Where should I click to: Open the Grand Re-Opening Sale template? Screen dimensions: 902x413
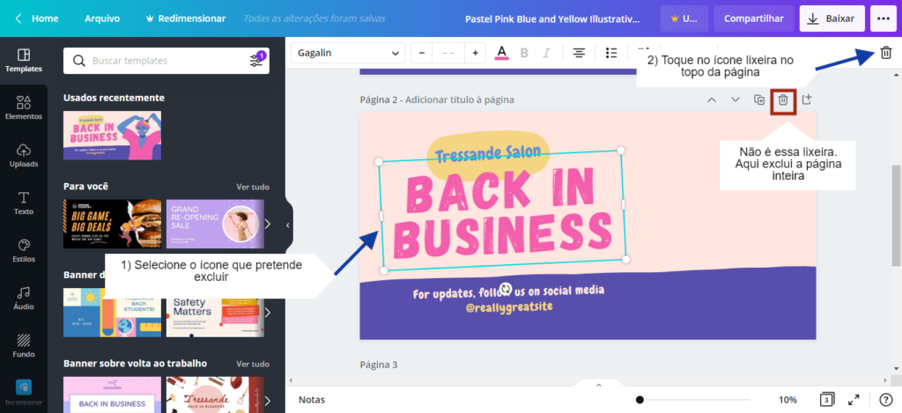215,224
